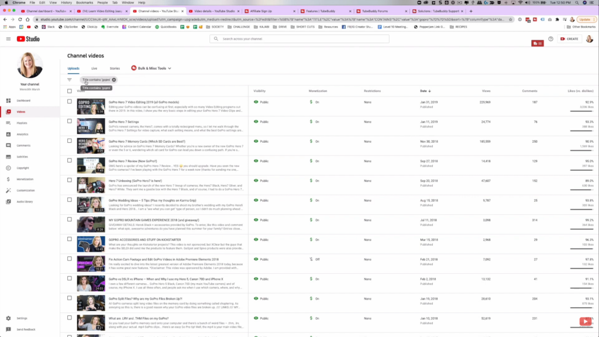Click the Chrome Update button
The height and width of the screenshot is (337, 599).
(x=586, y=19)
